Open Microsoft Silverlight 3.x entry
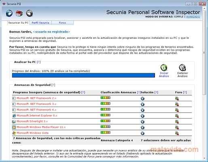Image resolution: width=208 pixels, height=162 pixels. [x=32, y=122]
